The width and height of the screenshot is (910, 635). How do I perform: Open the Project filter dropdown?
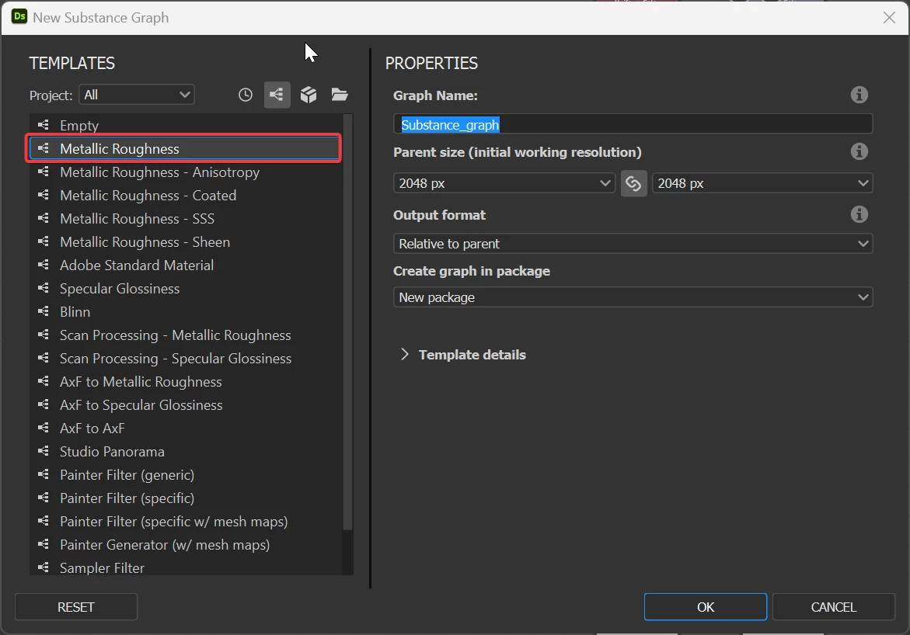(x=137, y=95)
